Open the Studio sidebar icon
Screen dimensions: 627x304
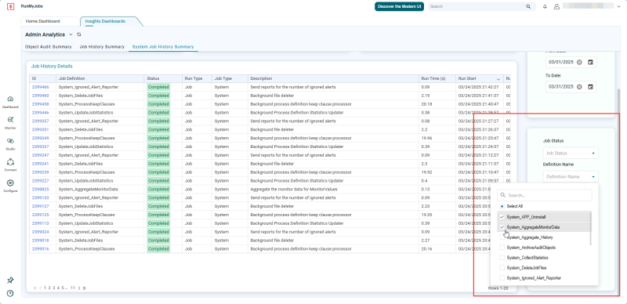[10, 141]
